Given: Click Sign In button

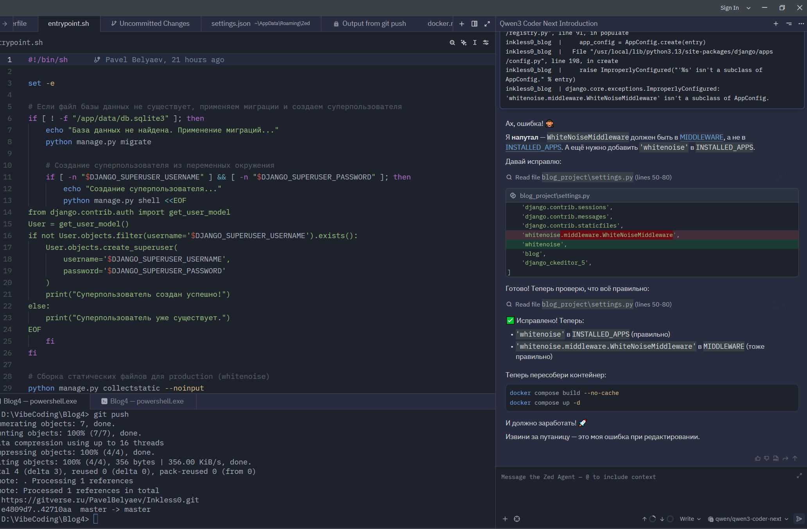Looking at the screenshot, I should click(729, 8).
